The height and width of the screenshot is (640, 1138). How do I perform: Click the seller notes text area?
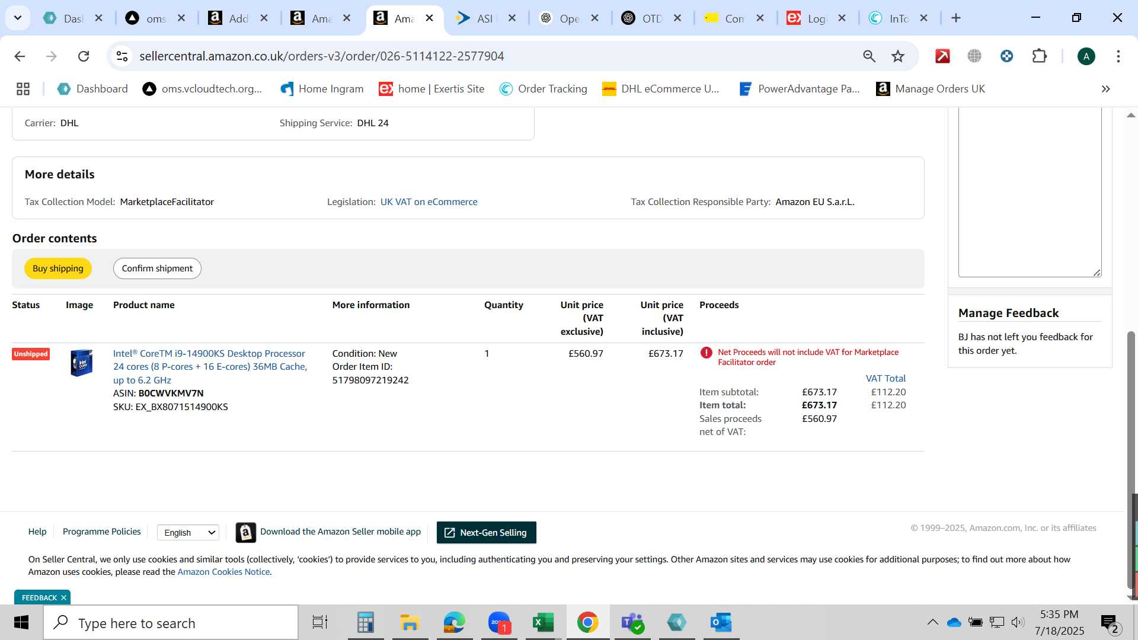pos(1030,193)
